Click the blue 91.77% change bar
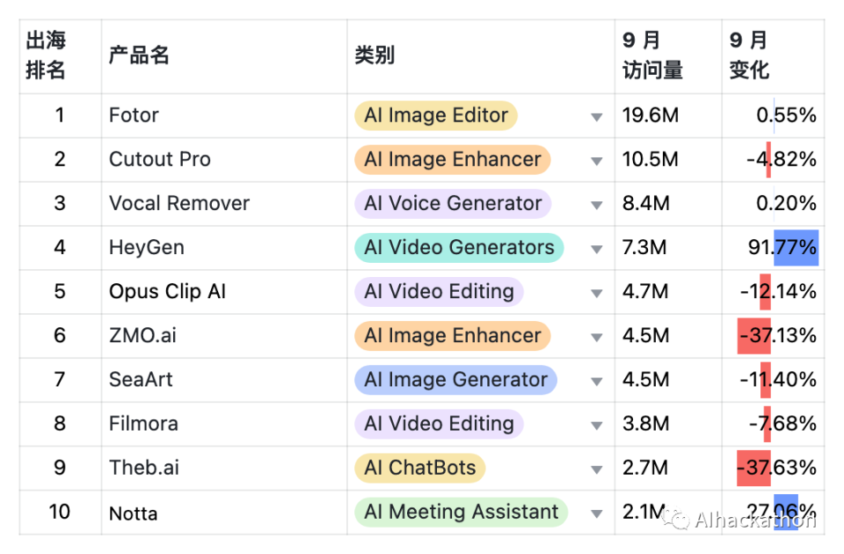The image size is (844, 554). (x=796, y=247)
